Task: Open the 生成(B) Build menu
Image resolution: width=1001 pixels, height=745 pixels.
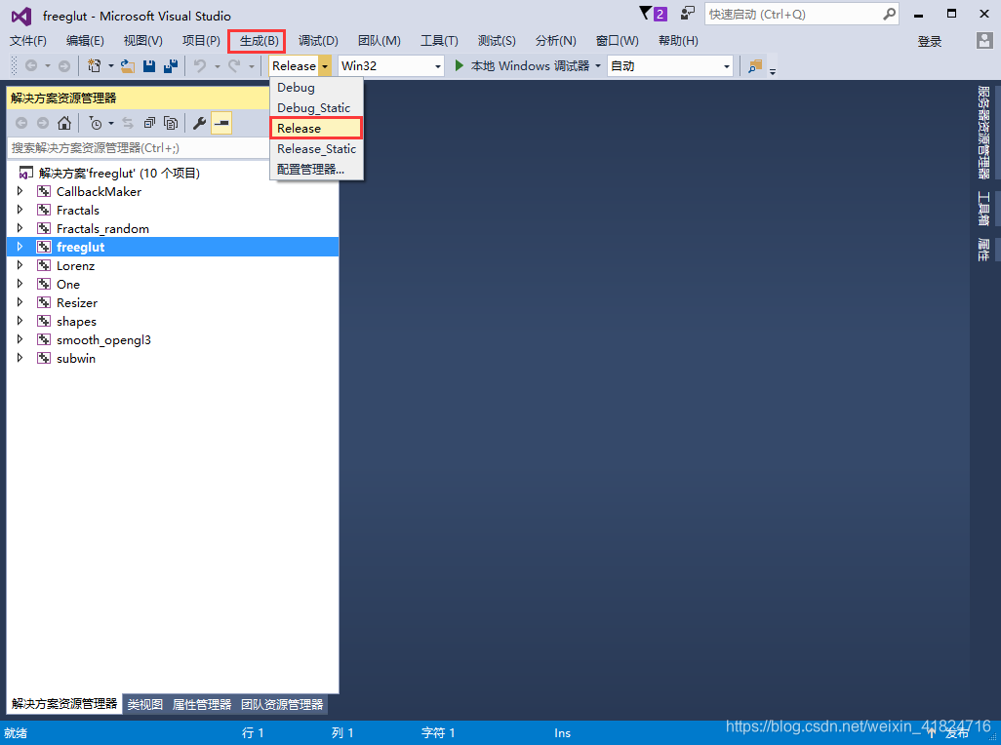Action: [x=260, y=41]
